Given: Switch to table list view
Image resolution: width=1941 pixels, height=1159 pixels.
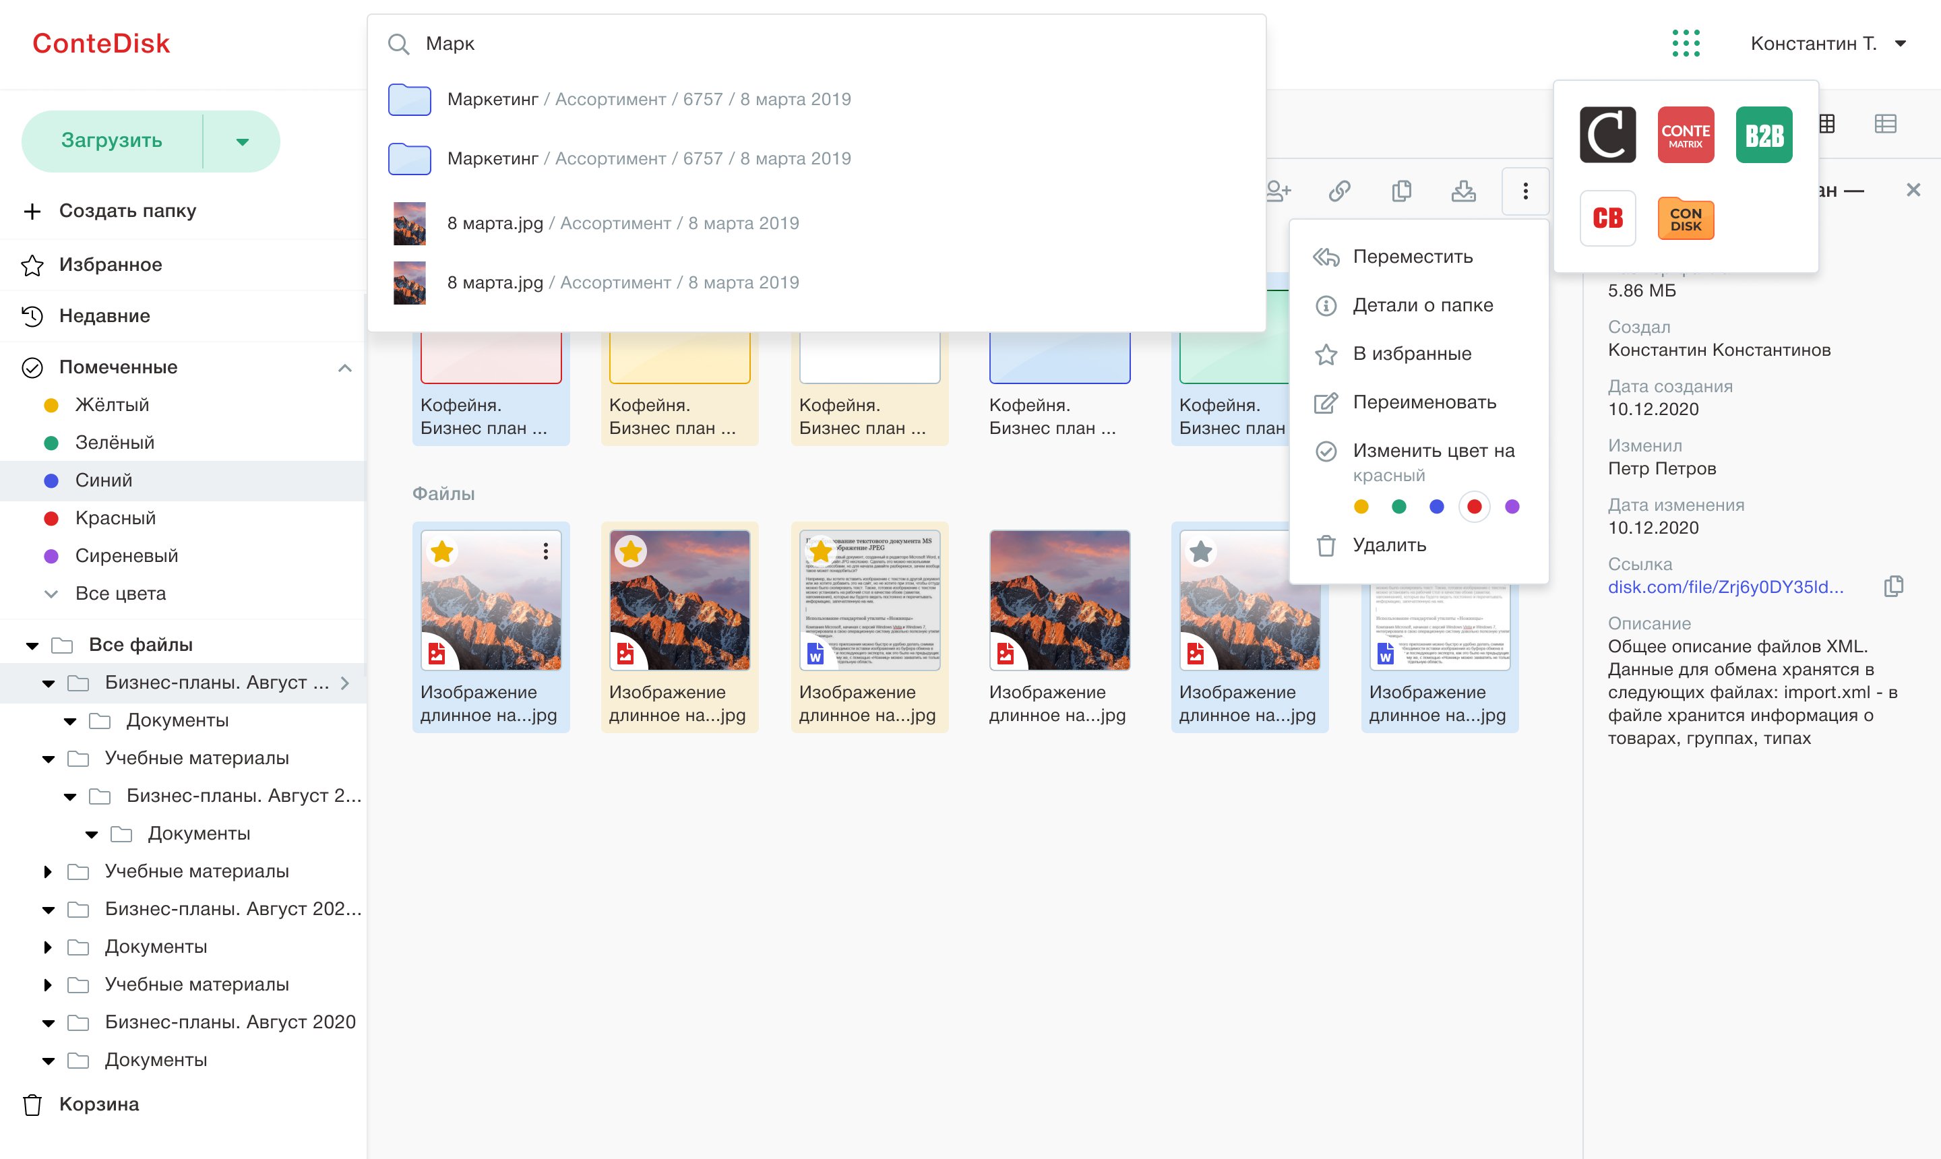Looking at the screenshot, I should pos(1885,124).
